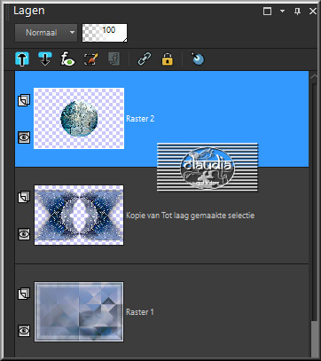321x361 pixels.
Task: Toggle the layer effects visibility icon
Action: pos(67,59)
